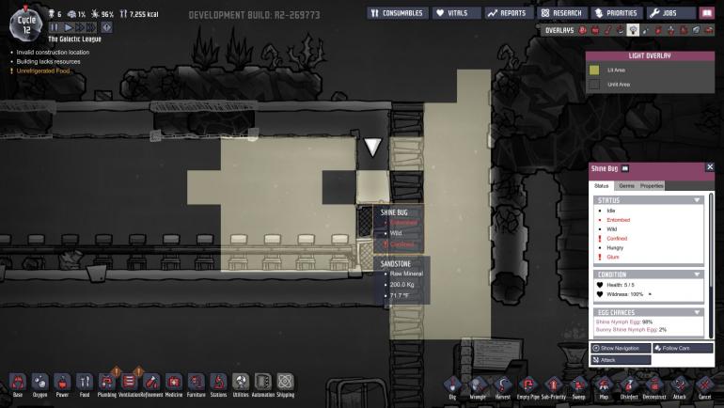This screenshot has width=724, height=408.
Task: Open the Power build category
Action: coord(62,383)
